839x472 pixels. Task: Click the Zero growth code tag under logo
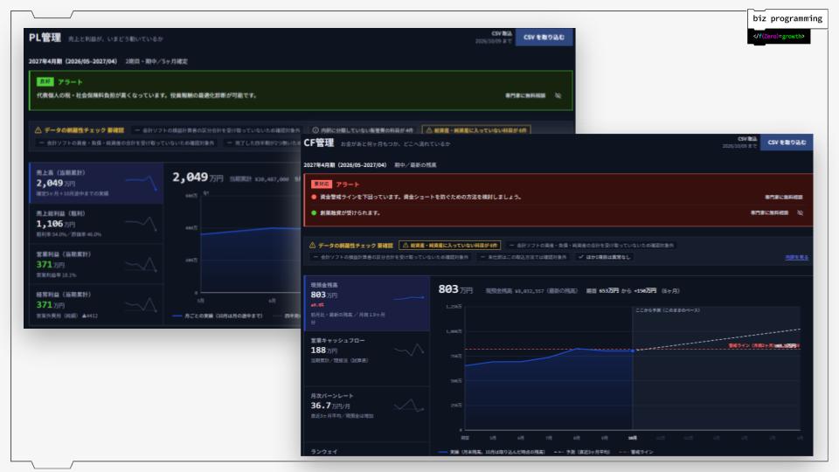[x=779, y=37]
